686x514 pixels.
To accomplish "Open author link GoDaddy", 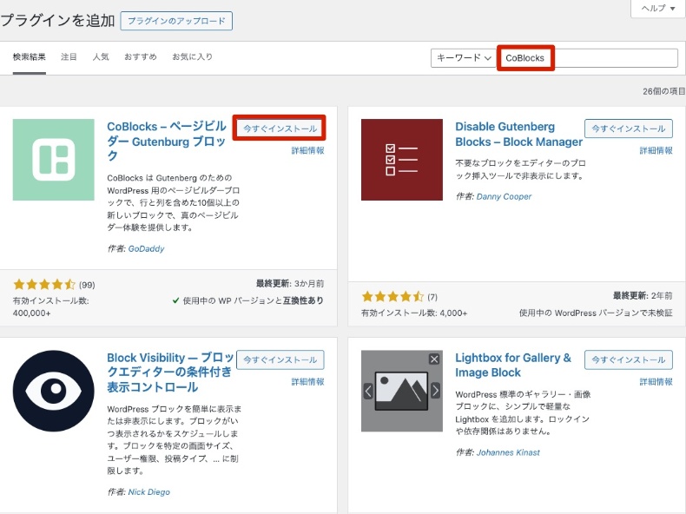I will [x=146, y=248].
